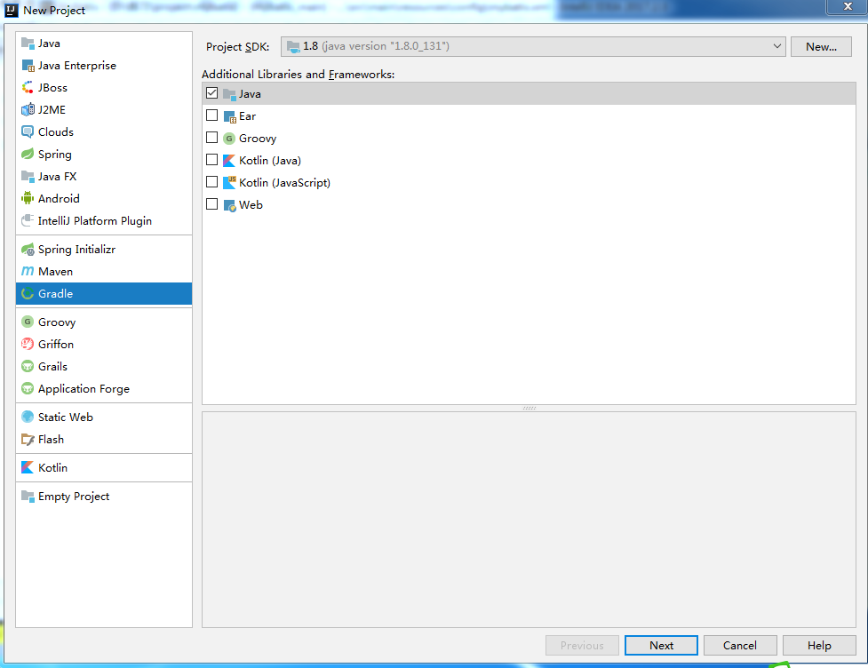Click the Ear framework icon
This screenshot has height=668, width=868.
pos(229,116)
